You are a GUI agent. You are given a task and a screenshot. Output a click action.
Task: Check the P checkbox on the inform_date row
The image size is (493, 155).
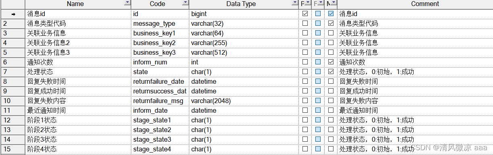click(x=305, y=110)
